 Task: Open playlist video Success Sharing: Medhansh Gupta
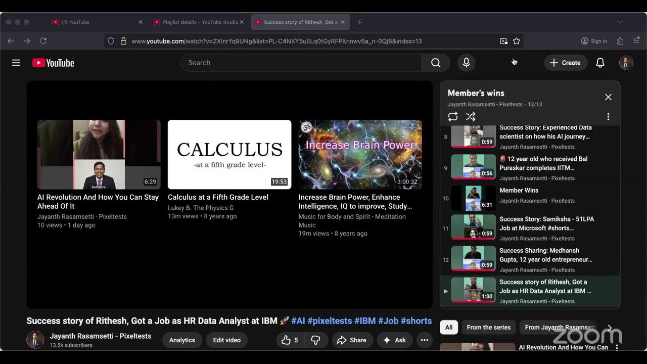coord(530,260)
